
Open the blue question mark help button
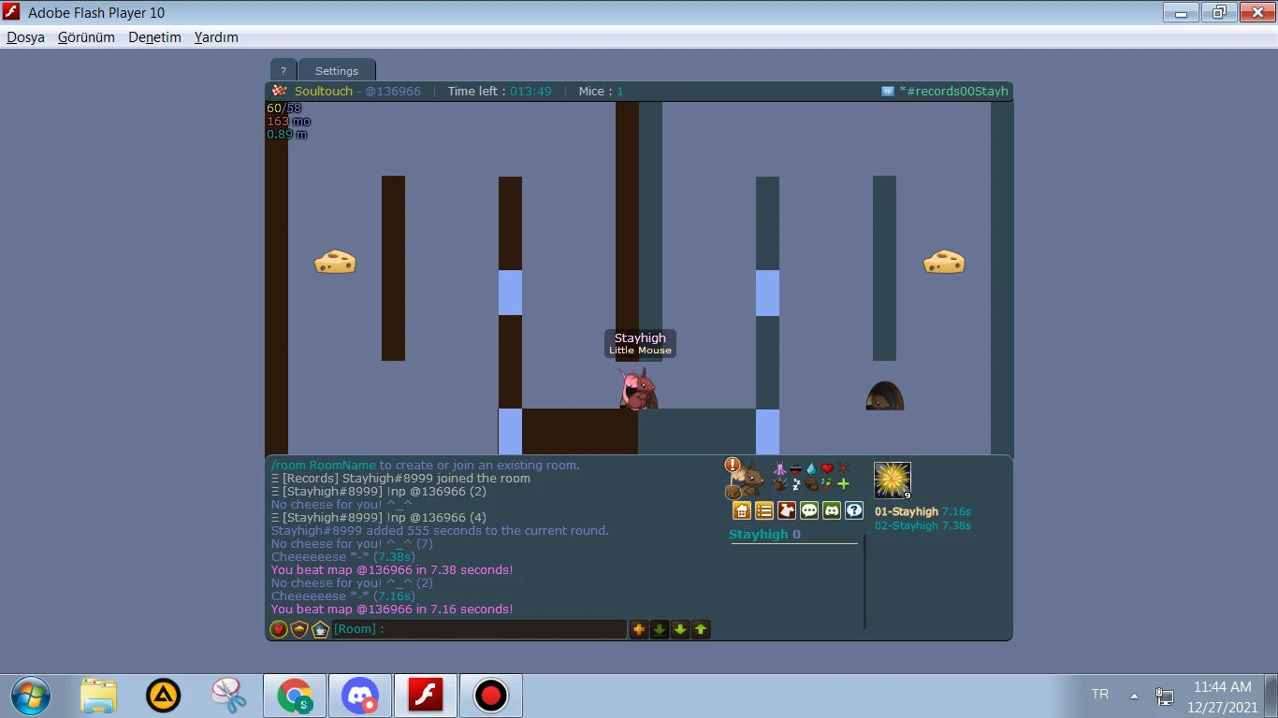click(854, 510)
